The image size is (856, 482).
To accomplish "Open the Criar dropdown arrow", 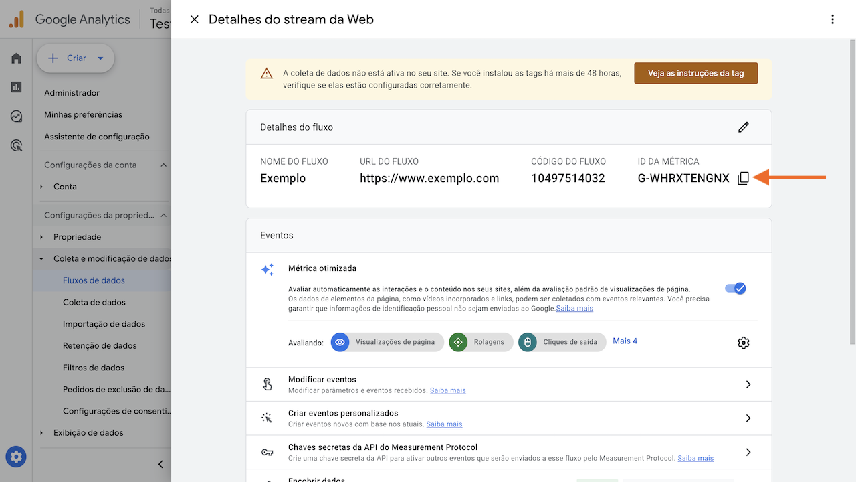I will 102,58.
